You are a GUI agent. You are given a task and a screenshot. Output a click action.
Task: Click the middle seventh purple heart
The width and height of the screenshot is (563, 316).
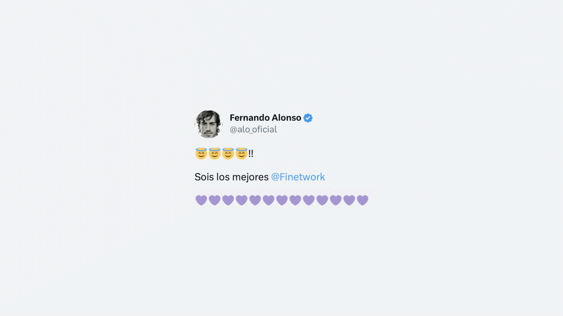click(x=282, y=200)
